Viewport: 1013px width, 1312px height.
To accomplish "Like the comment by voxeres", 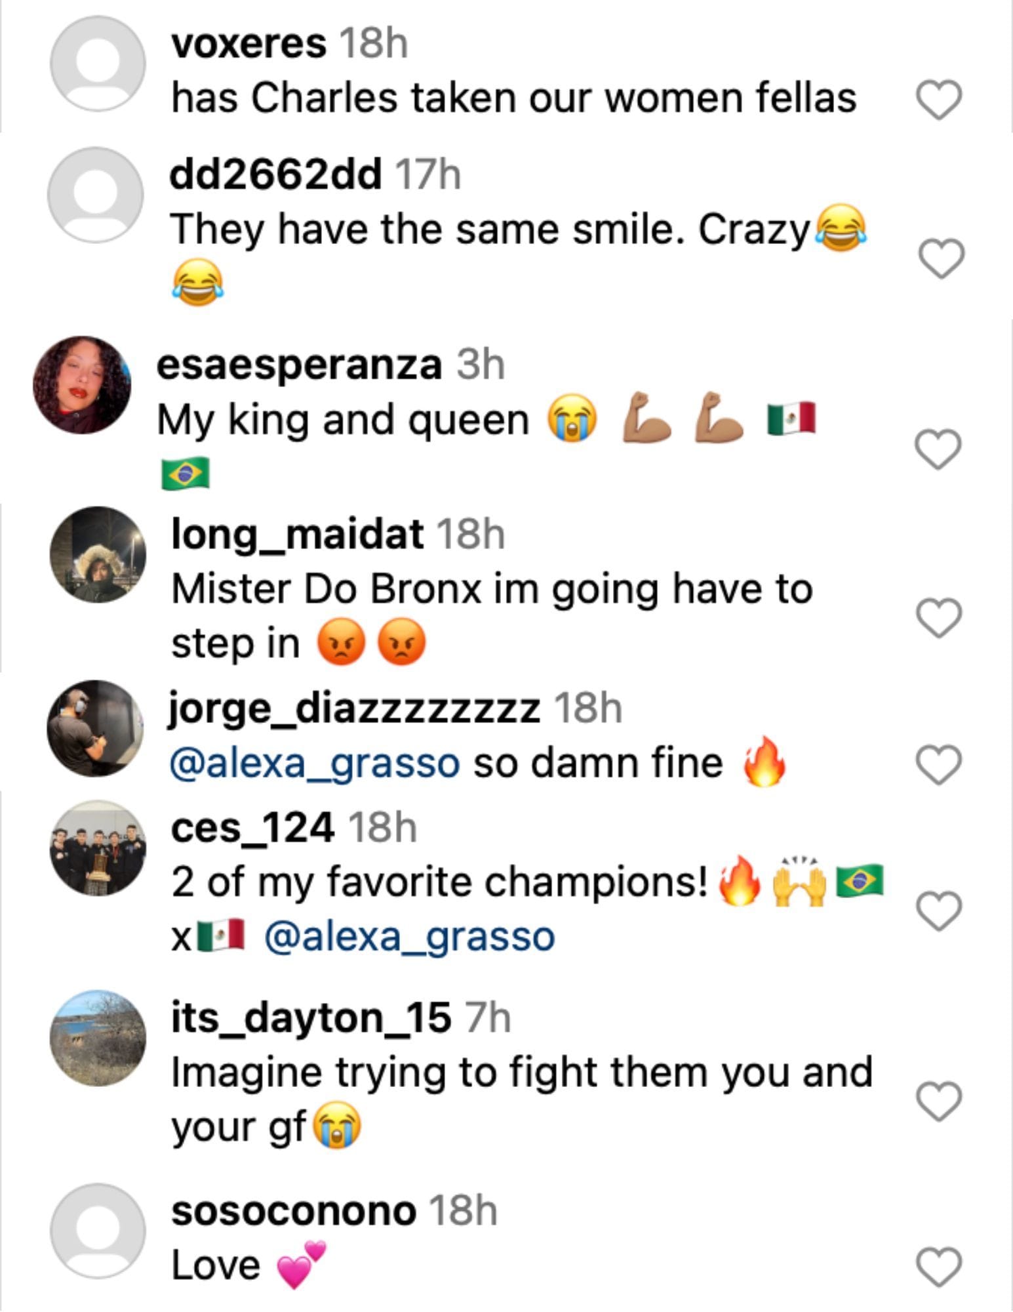I will [x=938, y=100].
